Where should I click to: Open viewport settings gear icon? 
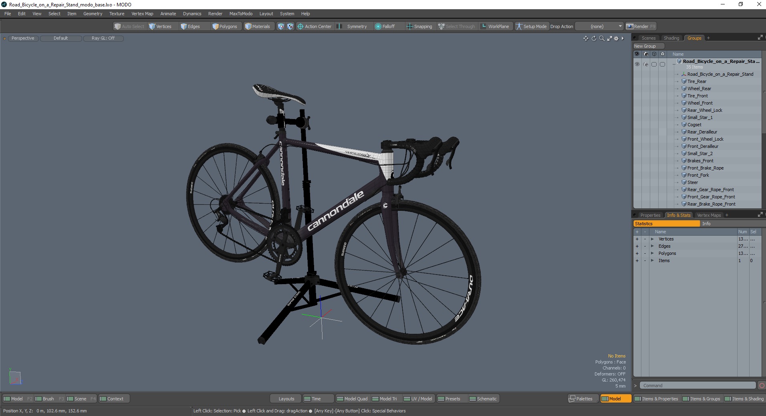click(x=616, y=38)
